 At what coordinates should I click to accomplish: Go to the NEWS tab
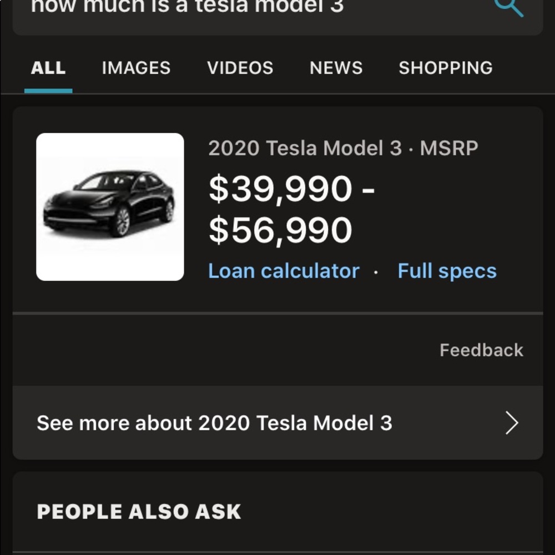(x=336, y=68)
